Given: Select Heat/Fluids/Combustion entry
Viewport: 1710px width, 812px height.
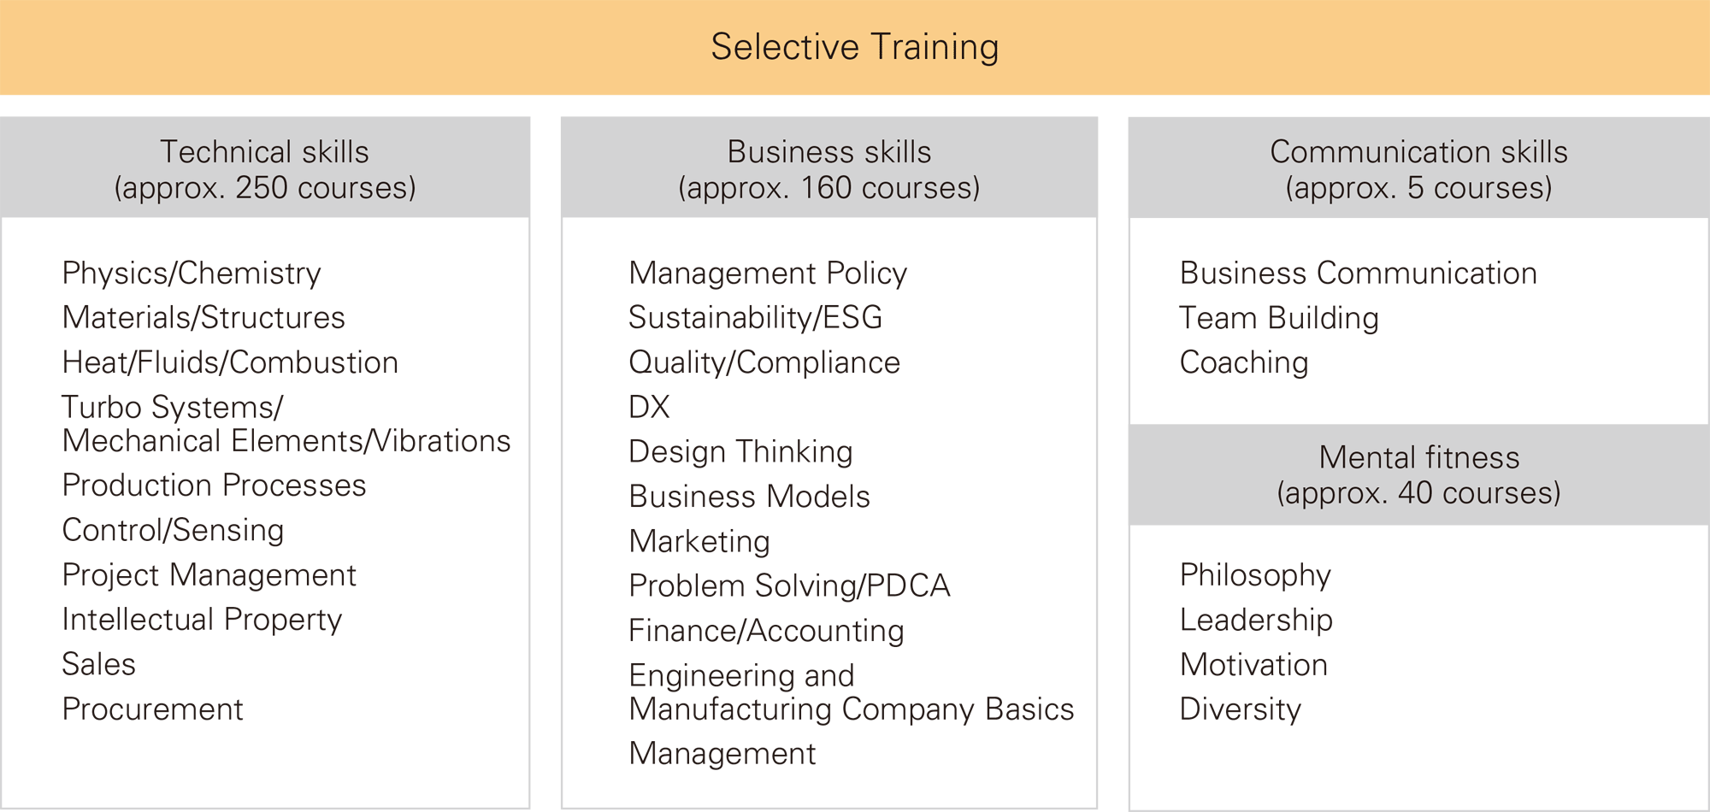Looking at the screenshot, I should coord(230,362).
